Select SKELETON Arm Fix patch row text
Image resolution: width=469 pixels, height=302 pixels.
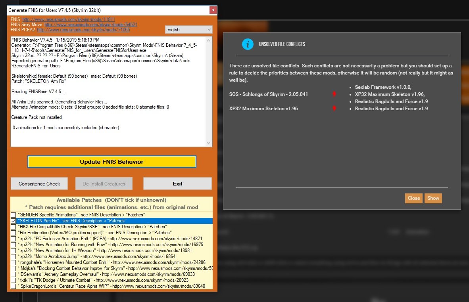[72, 221]
